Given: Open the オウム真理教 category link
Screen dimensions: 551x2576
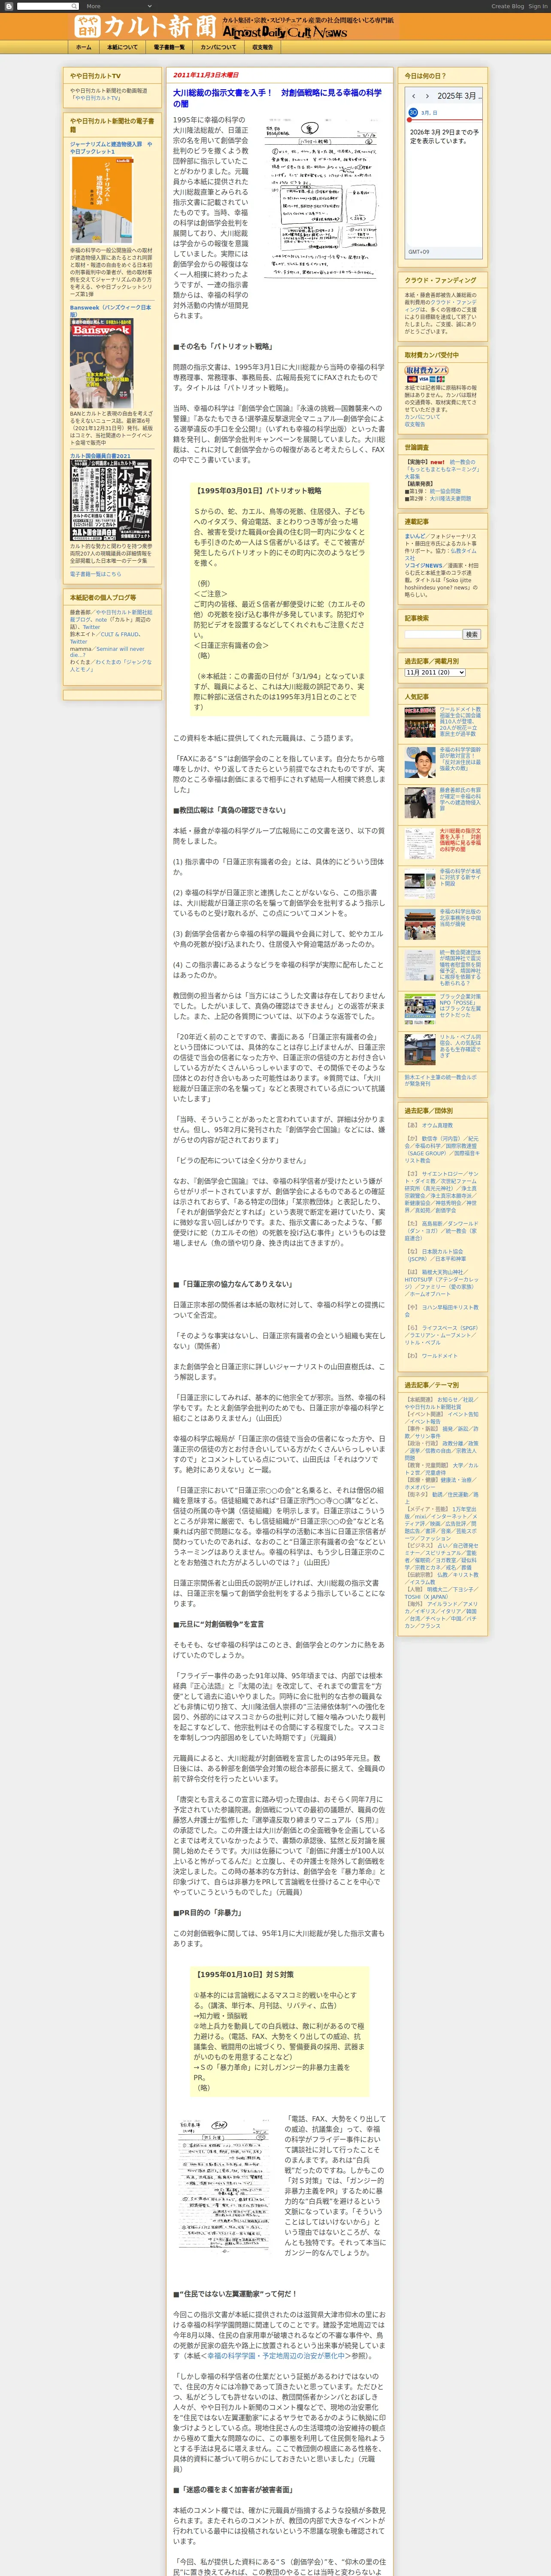Looking at the screenshot, I should [x=437, y=1125].
